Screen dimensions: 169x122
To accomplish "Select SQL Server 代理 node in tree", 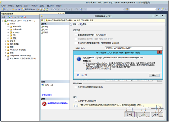I will coord(23,59).
